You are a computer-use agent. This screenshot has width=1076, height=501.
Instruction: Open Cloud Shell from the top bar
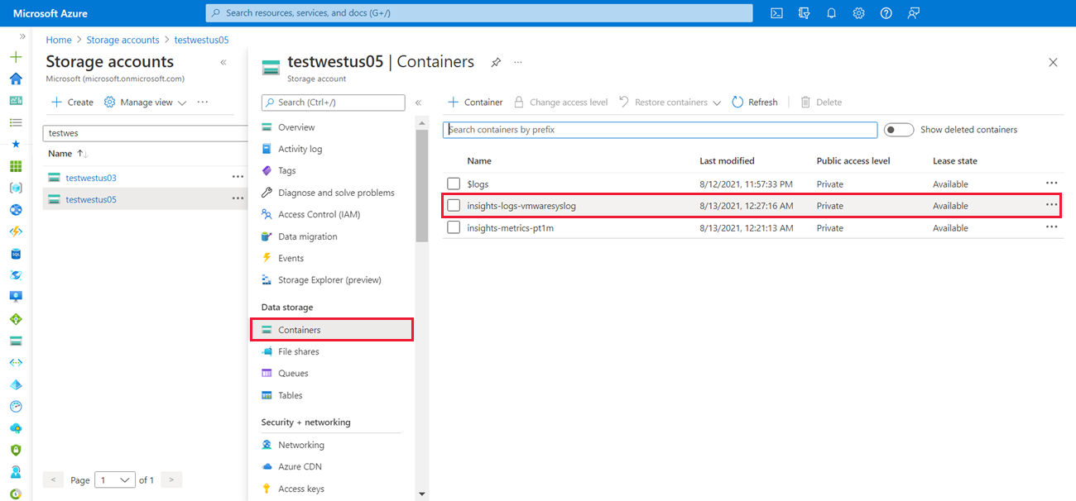click(776, 13)
